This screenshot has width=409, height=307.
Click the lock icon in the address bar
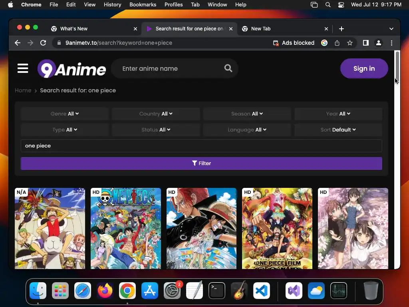click(59, 43)
